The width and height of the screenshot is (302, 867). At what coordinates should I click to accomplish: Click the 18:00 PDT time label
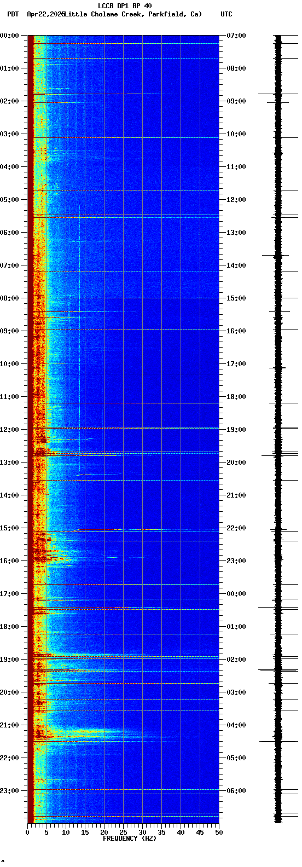[x=10, y=627]
